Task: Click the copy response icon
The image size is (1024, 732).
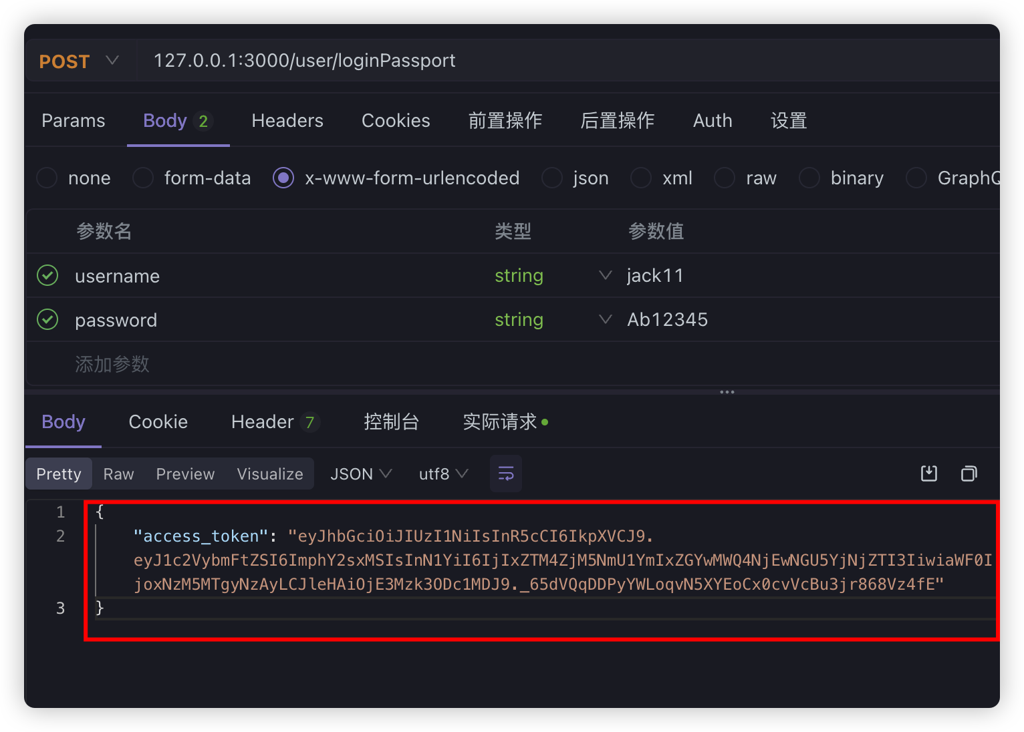Action: (x=969, y=474)
